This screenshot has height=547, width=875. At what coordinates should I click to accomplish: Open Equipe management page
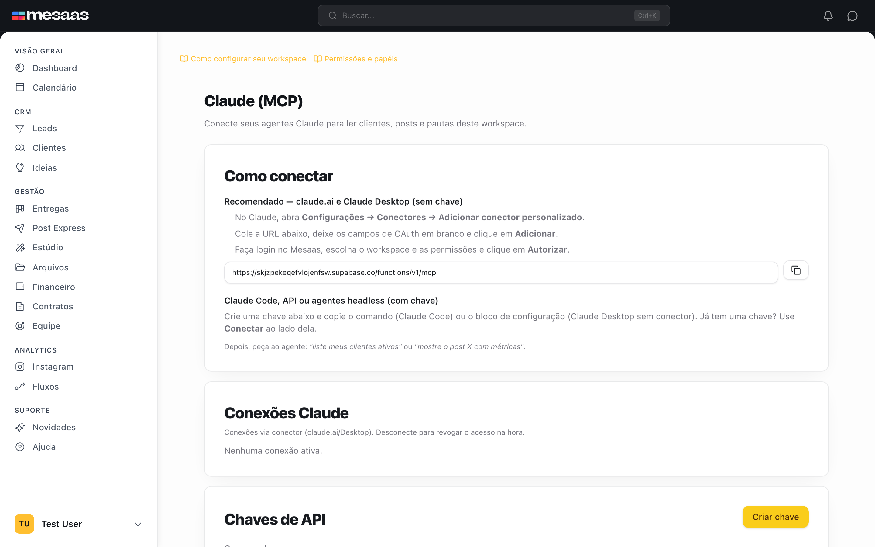[x=46, y=326]
